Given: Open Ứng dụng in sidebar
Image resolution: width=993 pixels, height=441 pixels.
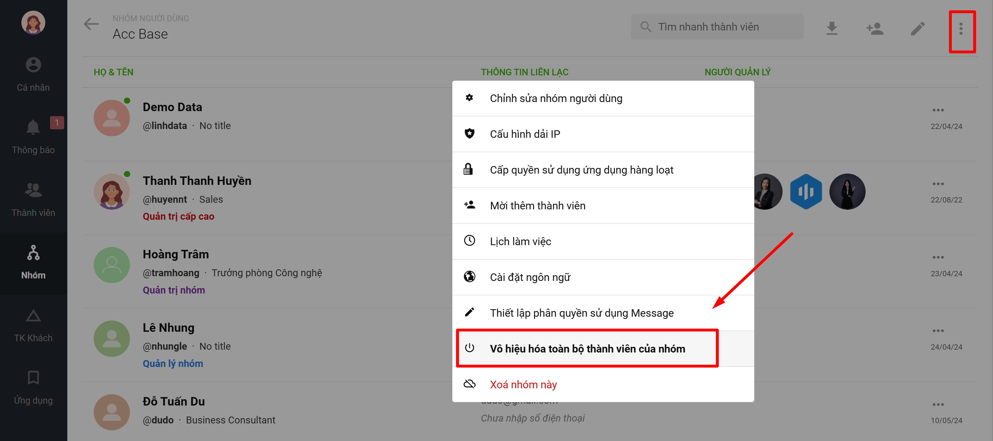Looking at the screenshot, I should click(x=33, y=388).
